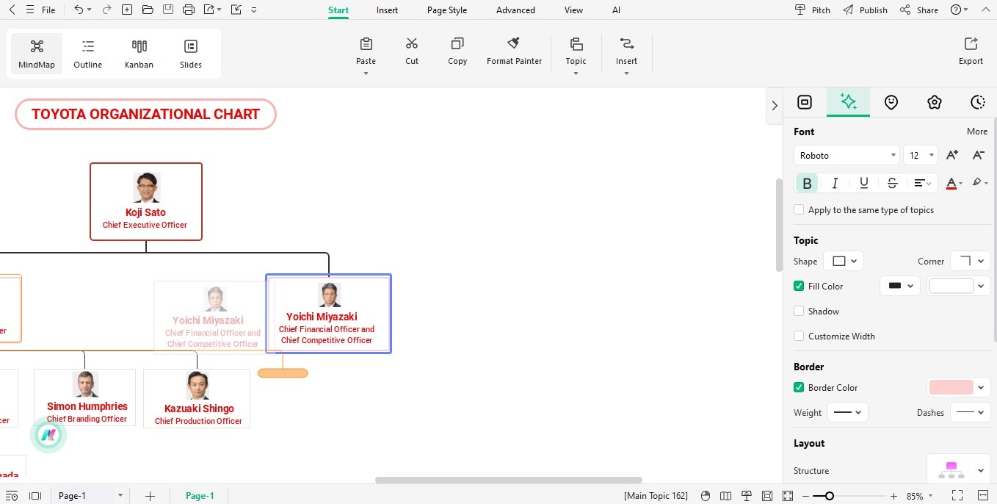Click the Redo icon
This screenshot has width=997, height=504.
pos(106,10)
